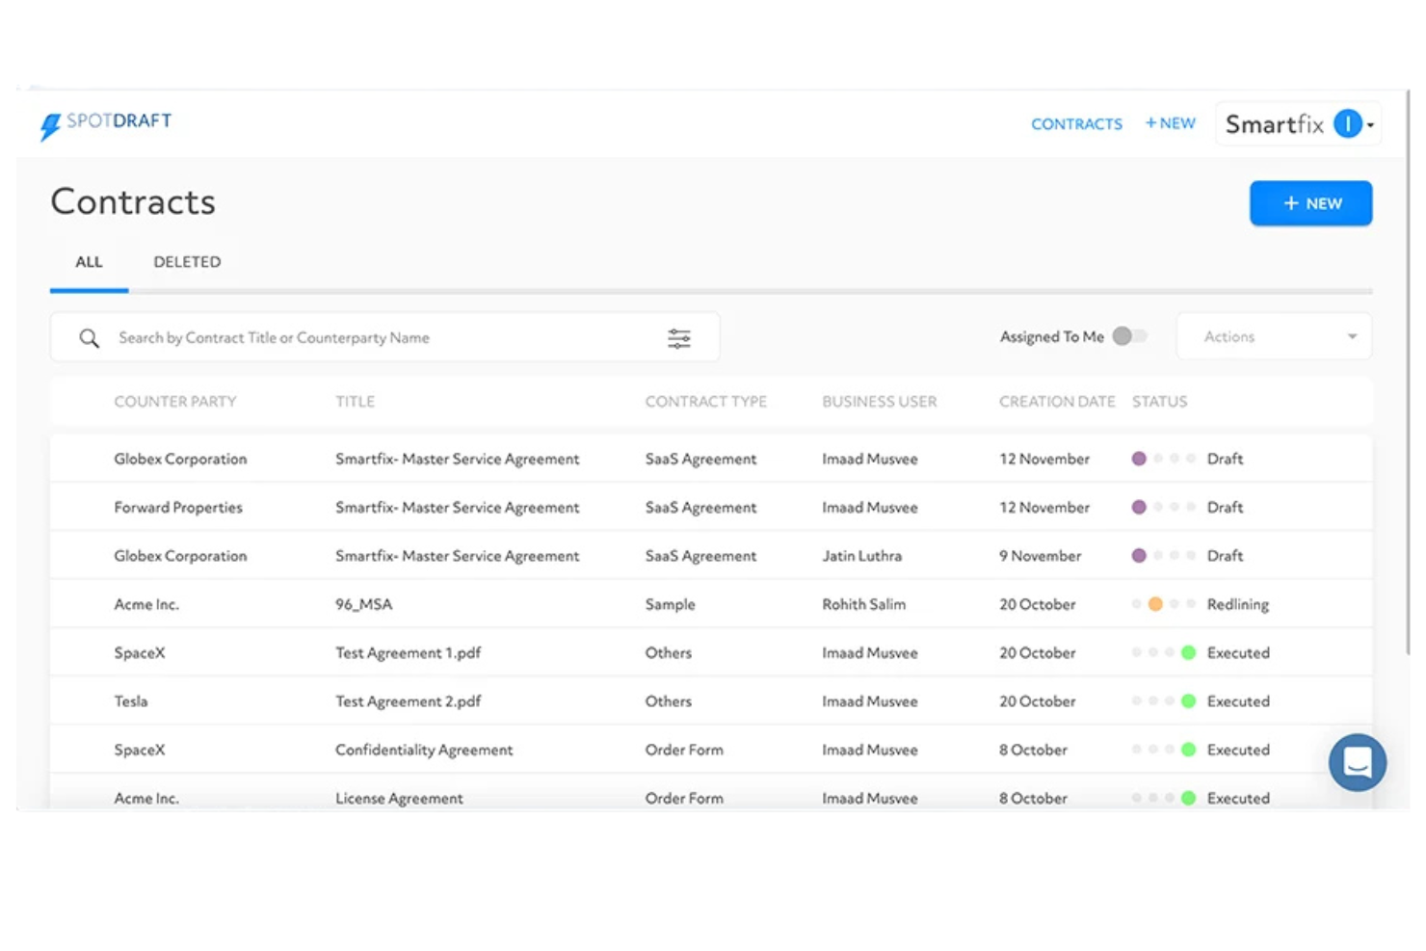Open the CONTRACTS navigation link
The image size is (1426, 951).
click(1076, 123)
